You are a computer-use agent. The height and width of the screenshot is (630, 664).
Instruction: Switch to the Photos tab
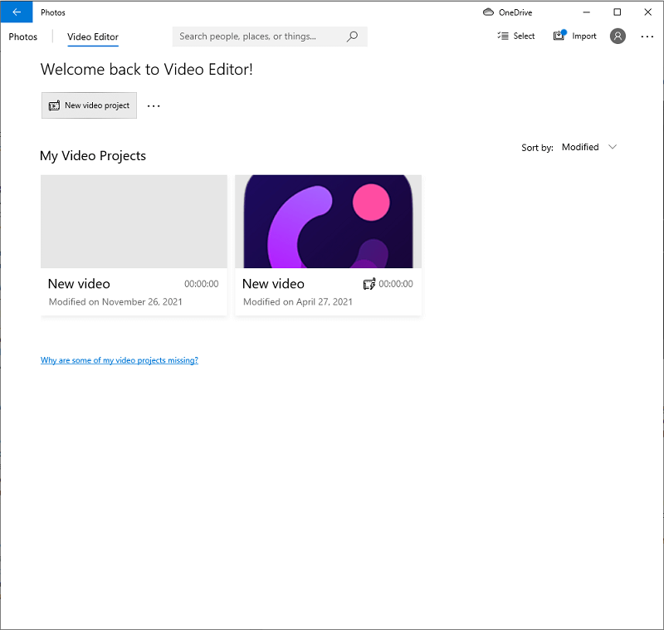(x=23, y=37)
